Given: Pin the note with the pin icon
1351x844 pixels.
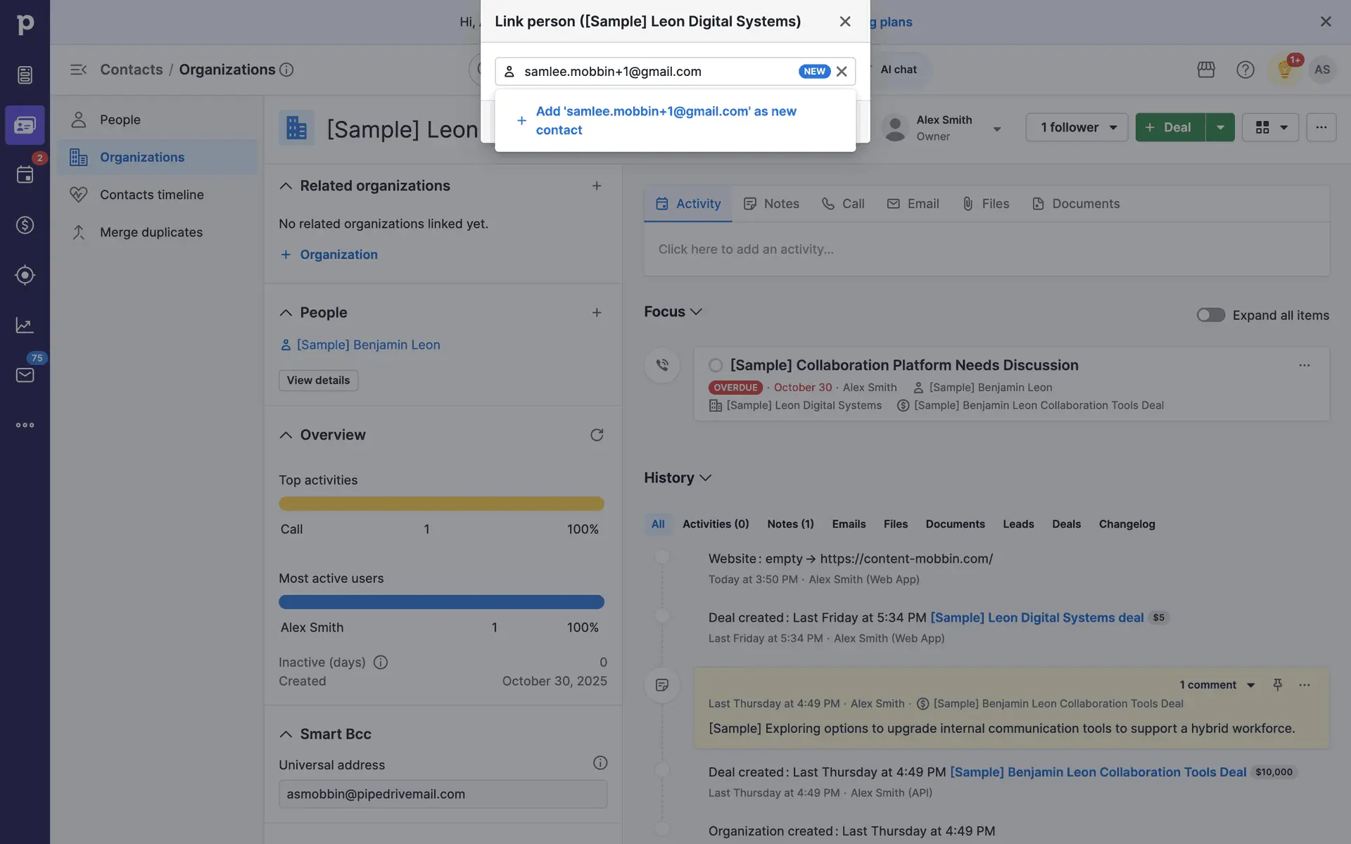Looking at the screenshot, I should point(1277,684).
